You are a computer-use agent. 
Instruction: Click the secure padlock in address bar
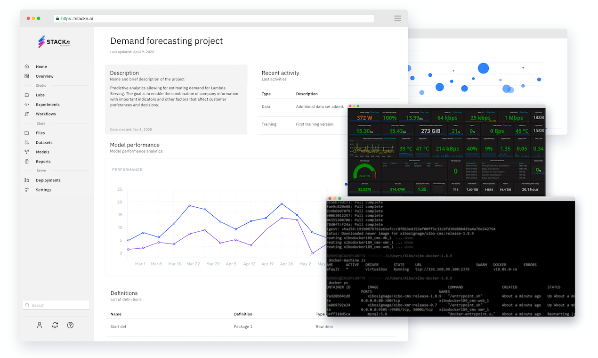(57, 19)
